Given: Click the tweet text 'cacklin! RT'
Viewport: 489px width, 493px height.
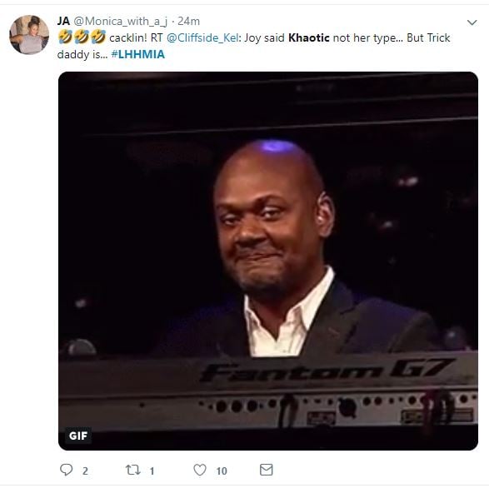Looking at the screenshot, I should click(x=136, y=37).
